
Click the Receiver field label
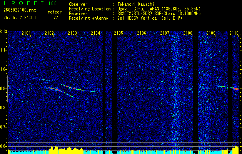tap(78, 13)
